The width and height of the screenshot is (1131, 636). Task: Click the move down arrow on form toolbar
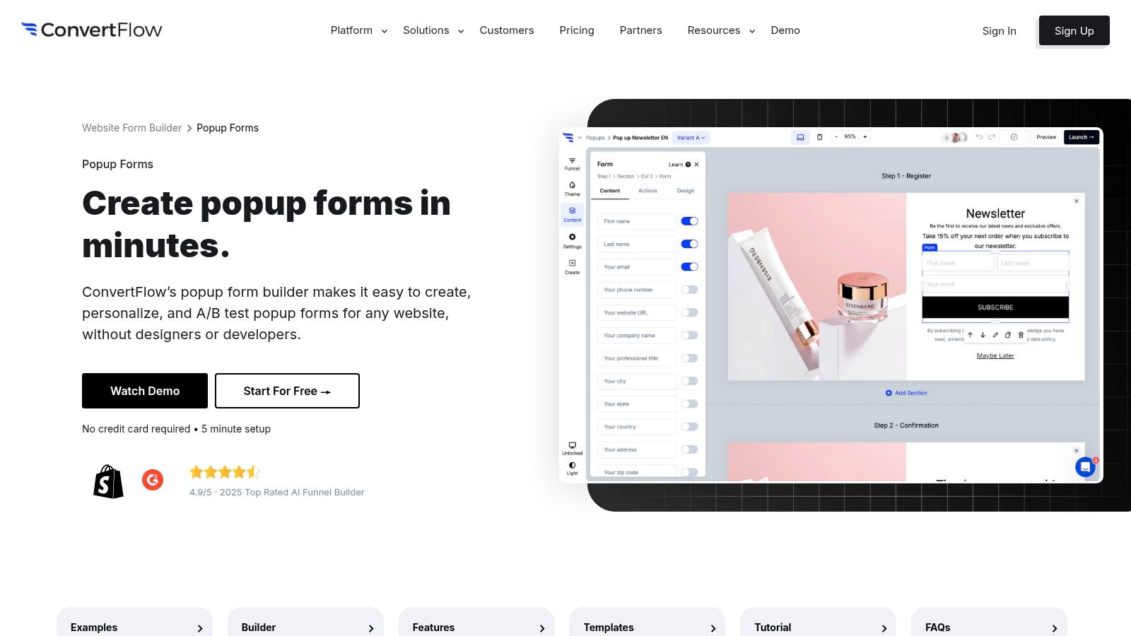coord(983,335)
